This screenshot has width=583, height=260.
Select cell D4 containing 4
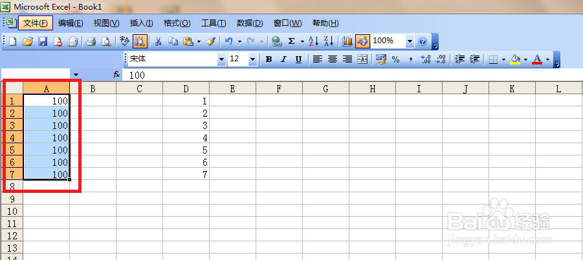[186, 137]
